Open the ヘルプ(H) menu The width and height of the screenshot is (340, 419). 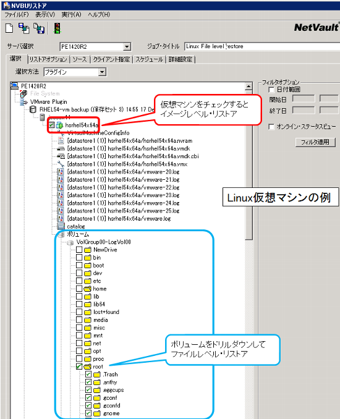(99, 15)
